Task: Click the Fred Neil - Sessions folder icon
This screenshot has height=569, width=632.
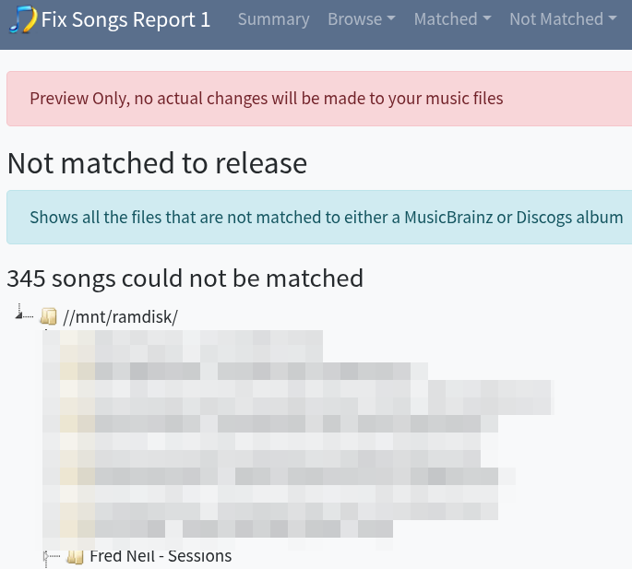Action: pyautogui.click(x=76, y=556)
